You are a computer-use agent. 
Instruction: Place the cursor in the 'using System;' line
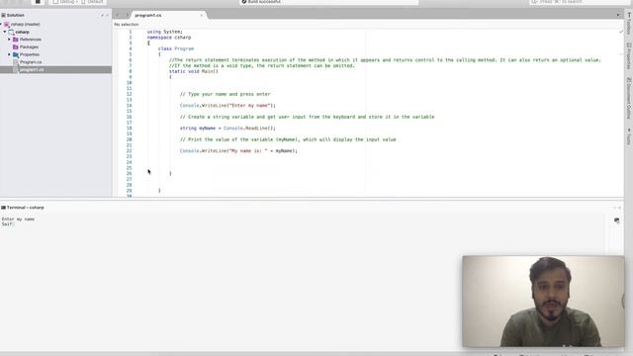[165, 32]
